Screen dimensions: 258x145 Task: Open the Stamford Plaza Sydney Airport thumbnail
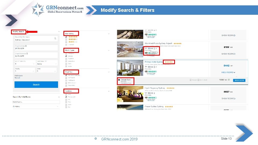click(x=130, y=49)
